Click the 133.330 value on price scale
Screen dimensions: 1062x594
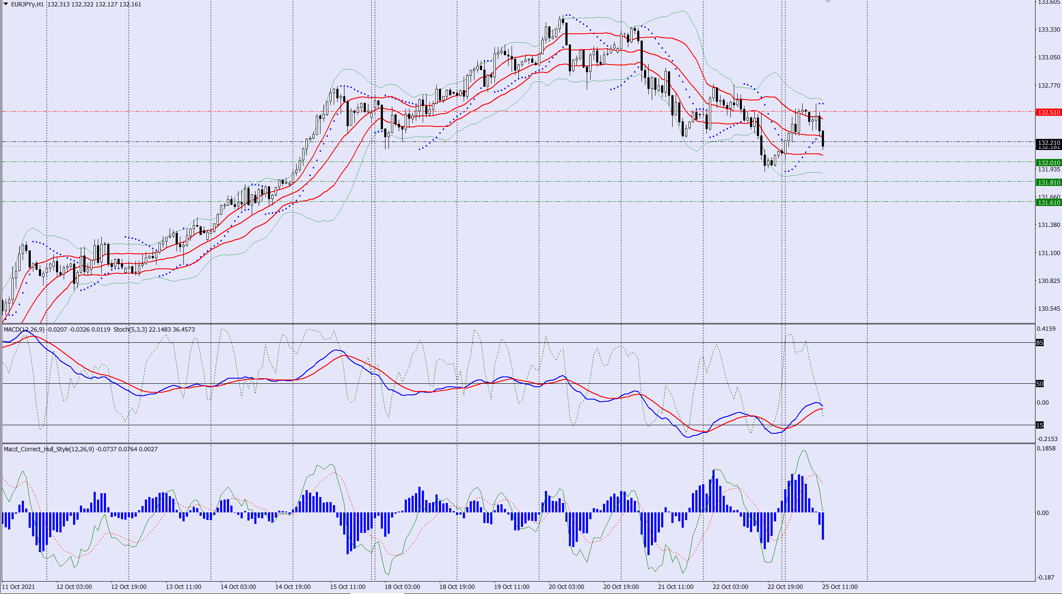pos(1049,29)
